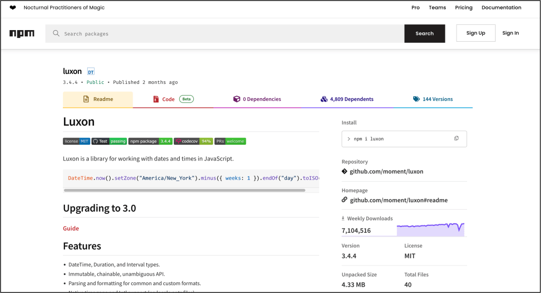Click the 'Luxon is a library' description
Viewport: 541px width, 293px height.
pyautogui.click(x=148, y=158)
